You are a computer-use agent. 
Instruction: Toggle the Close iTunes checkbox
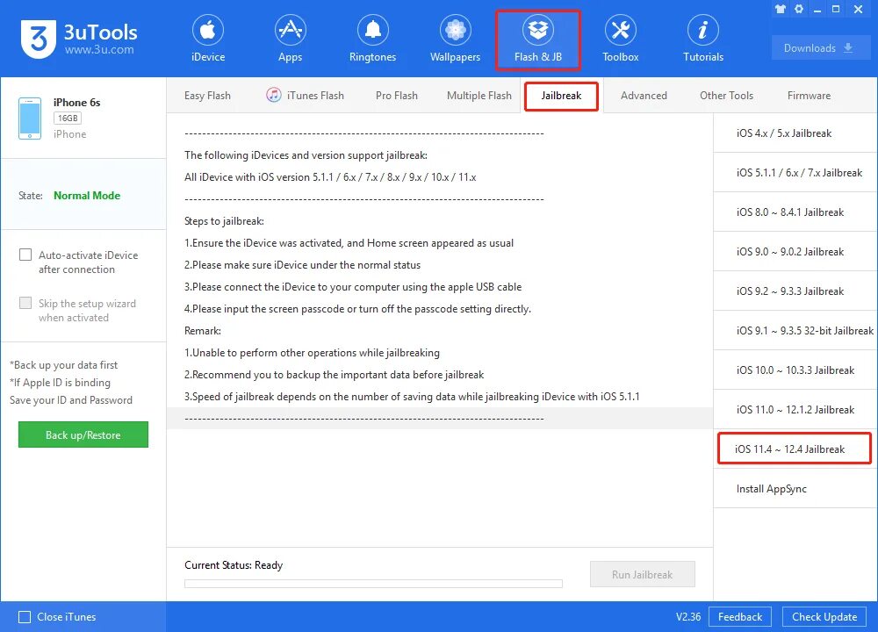click(25, 617)
